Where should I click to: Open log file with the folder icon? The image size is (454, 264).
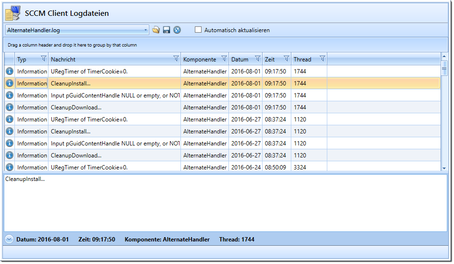[156, 30]
